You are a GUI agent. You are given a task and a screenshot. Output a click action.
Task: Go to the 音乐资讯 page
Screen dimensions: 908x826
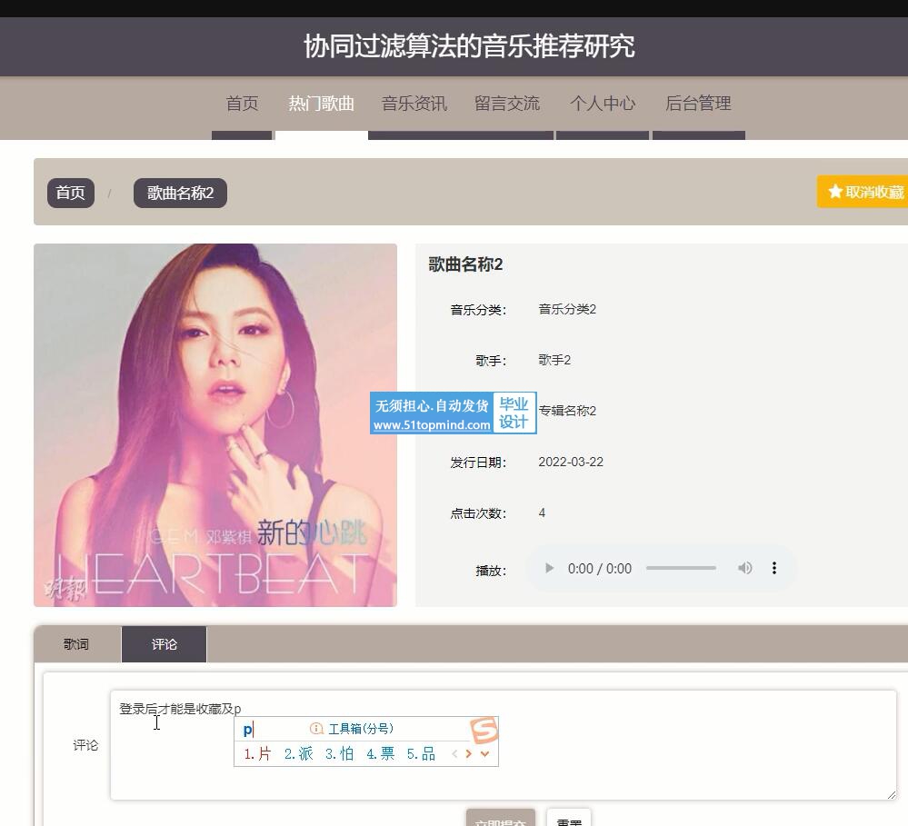point(414,104)
